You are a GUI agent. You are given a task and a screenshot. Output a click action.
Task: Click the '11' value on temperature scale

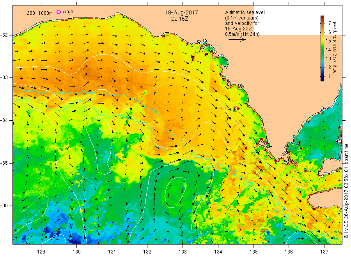point(328,76)
